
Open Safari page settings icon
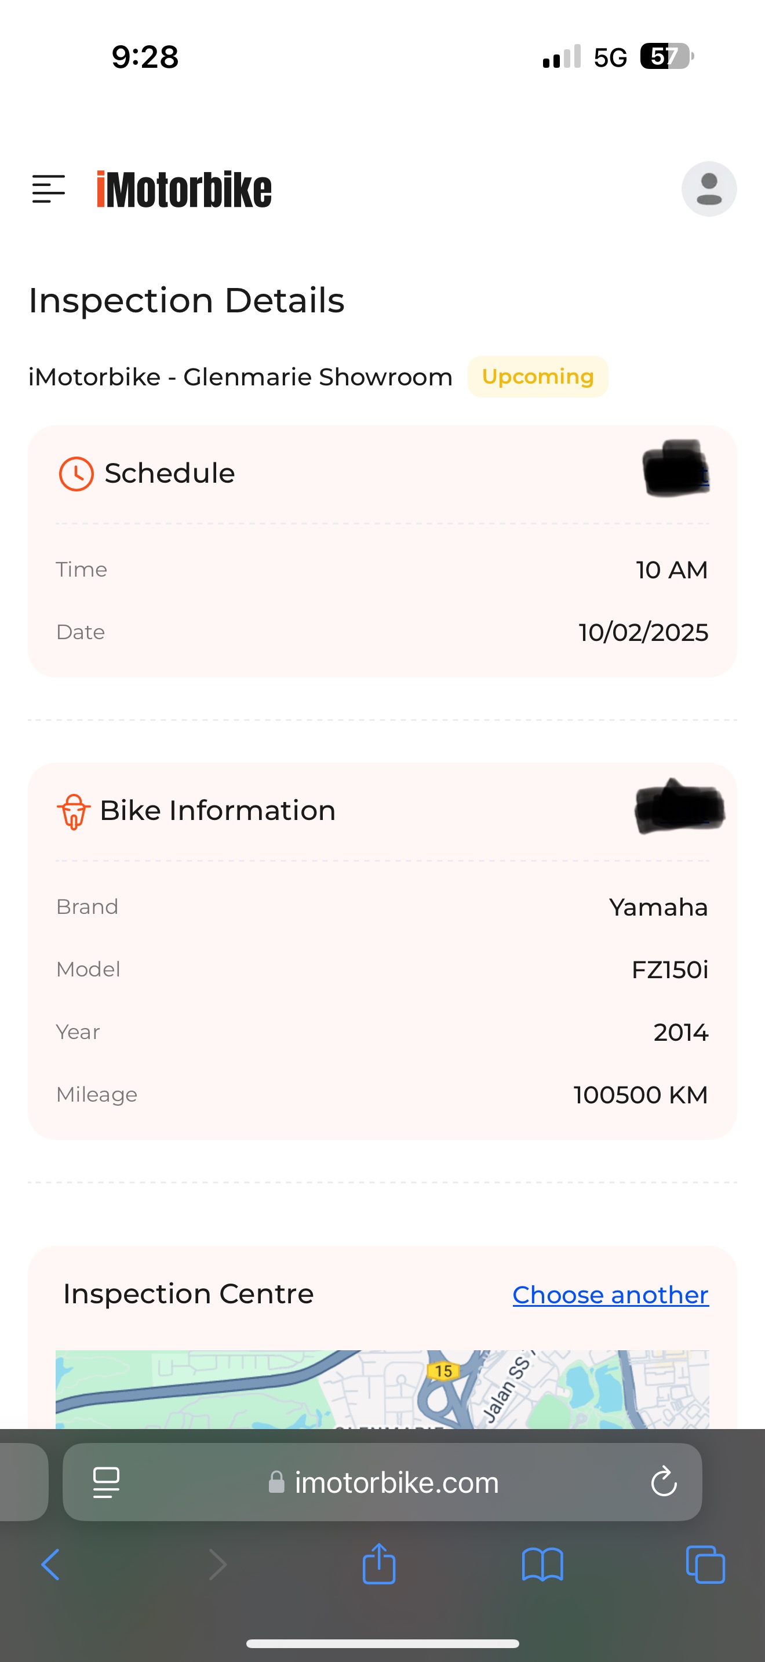coord(107,1482)
